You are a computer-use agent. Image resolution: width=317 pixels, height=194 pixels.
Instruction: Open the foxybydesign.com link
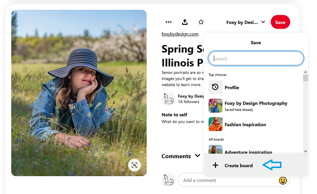coord(180,34)
